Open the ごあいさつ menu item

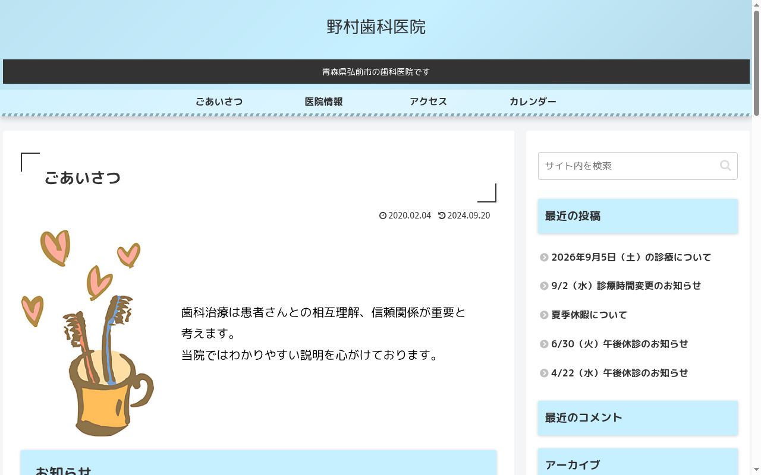point(219,102)
